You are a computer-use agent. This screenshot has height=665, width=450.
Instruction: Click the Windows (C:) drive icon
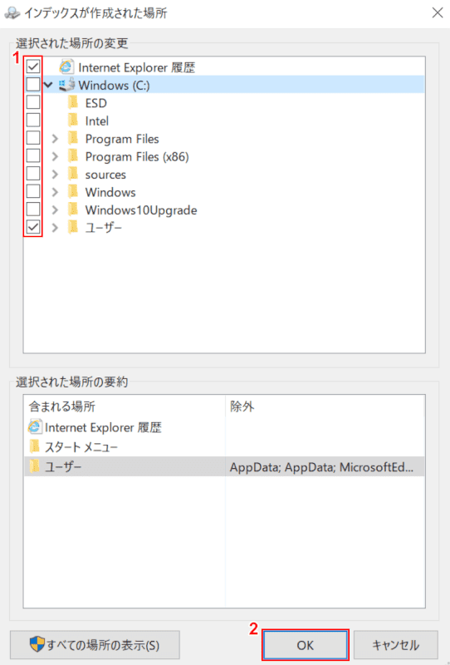[66, 85]
